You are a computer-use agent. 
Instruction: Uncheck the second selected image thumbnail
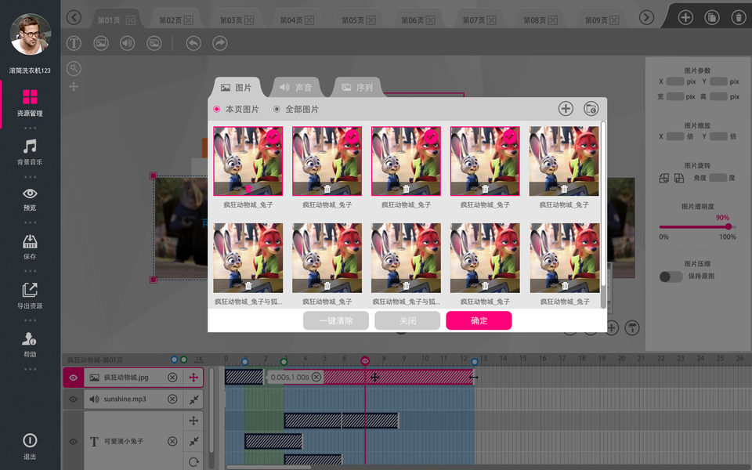coord(327,161)
